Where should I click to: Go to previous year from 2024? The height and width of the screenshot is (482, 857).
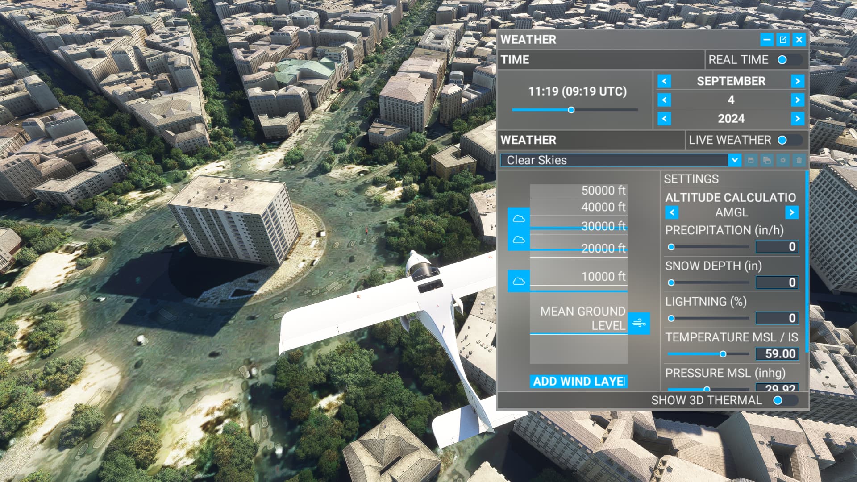(664, 119)
